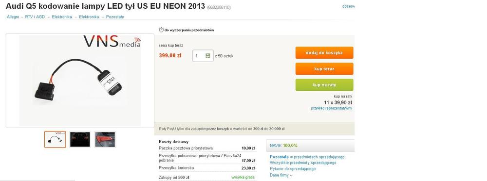The image size is (487, 181).
Task: Click the green quantity stepper arrows
Action: coord(208,56)
